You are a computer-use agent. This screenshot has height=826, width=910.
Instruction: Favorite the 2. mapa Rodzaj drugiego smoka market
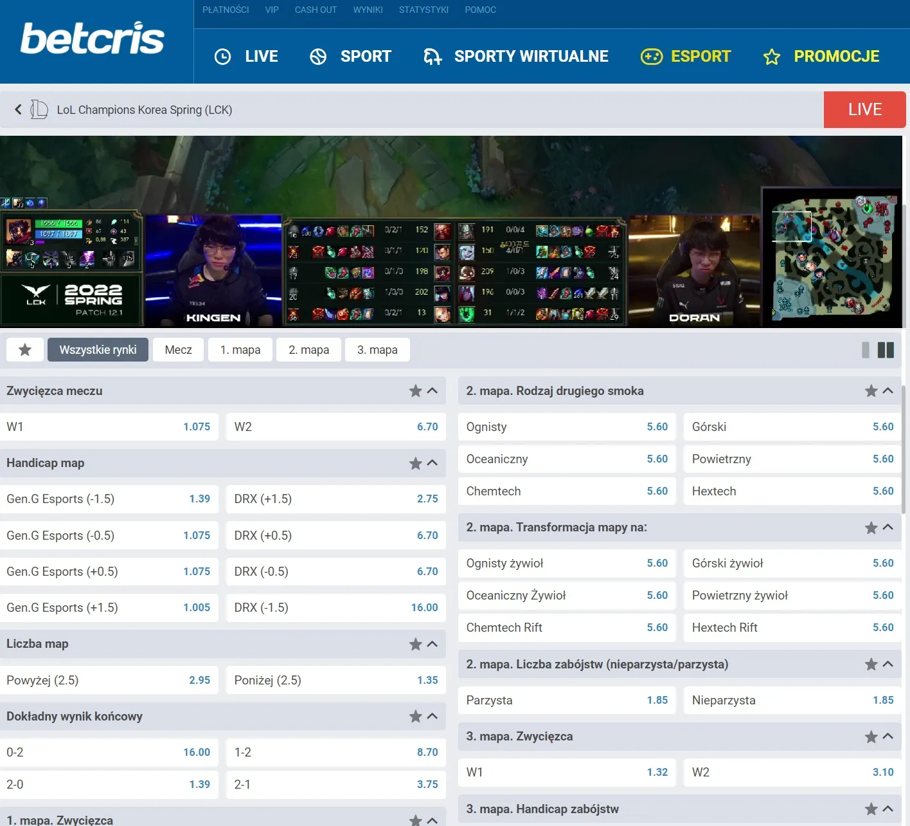[x=871, y=390]
